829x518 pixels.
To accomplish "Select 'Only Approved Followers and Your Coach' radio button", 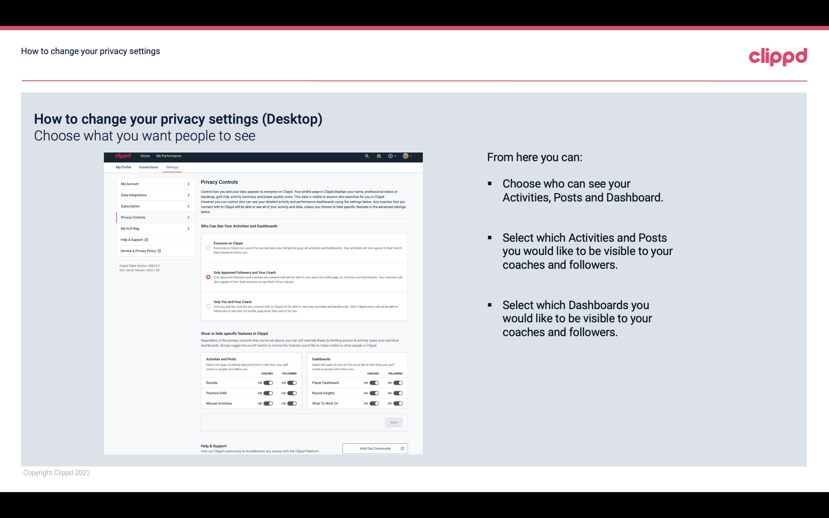I will (208, 277).
